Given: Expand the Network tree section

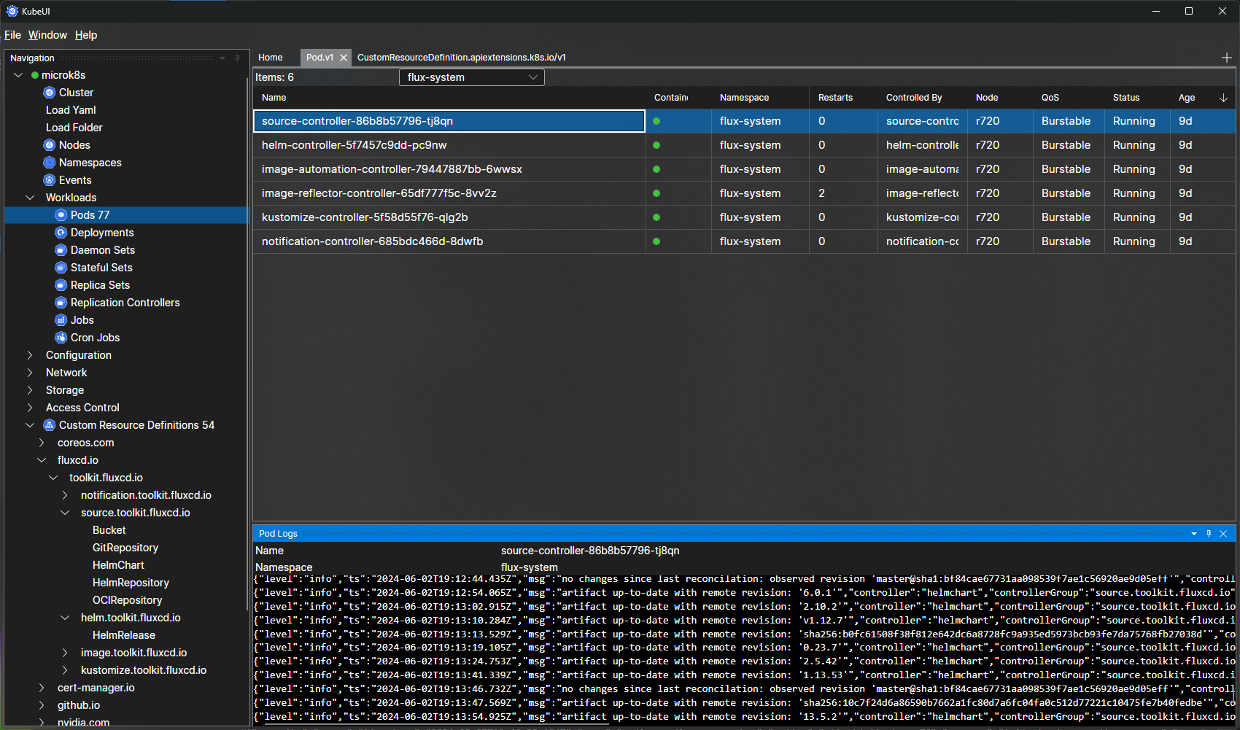Looking at the screenshot, I should click(x=30, y=373).
